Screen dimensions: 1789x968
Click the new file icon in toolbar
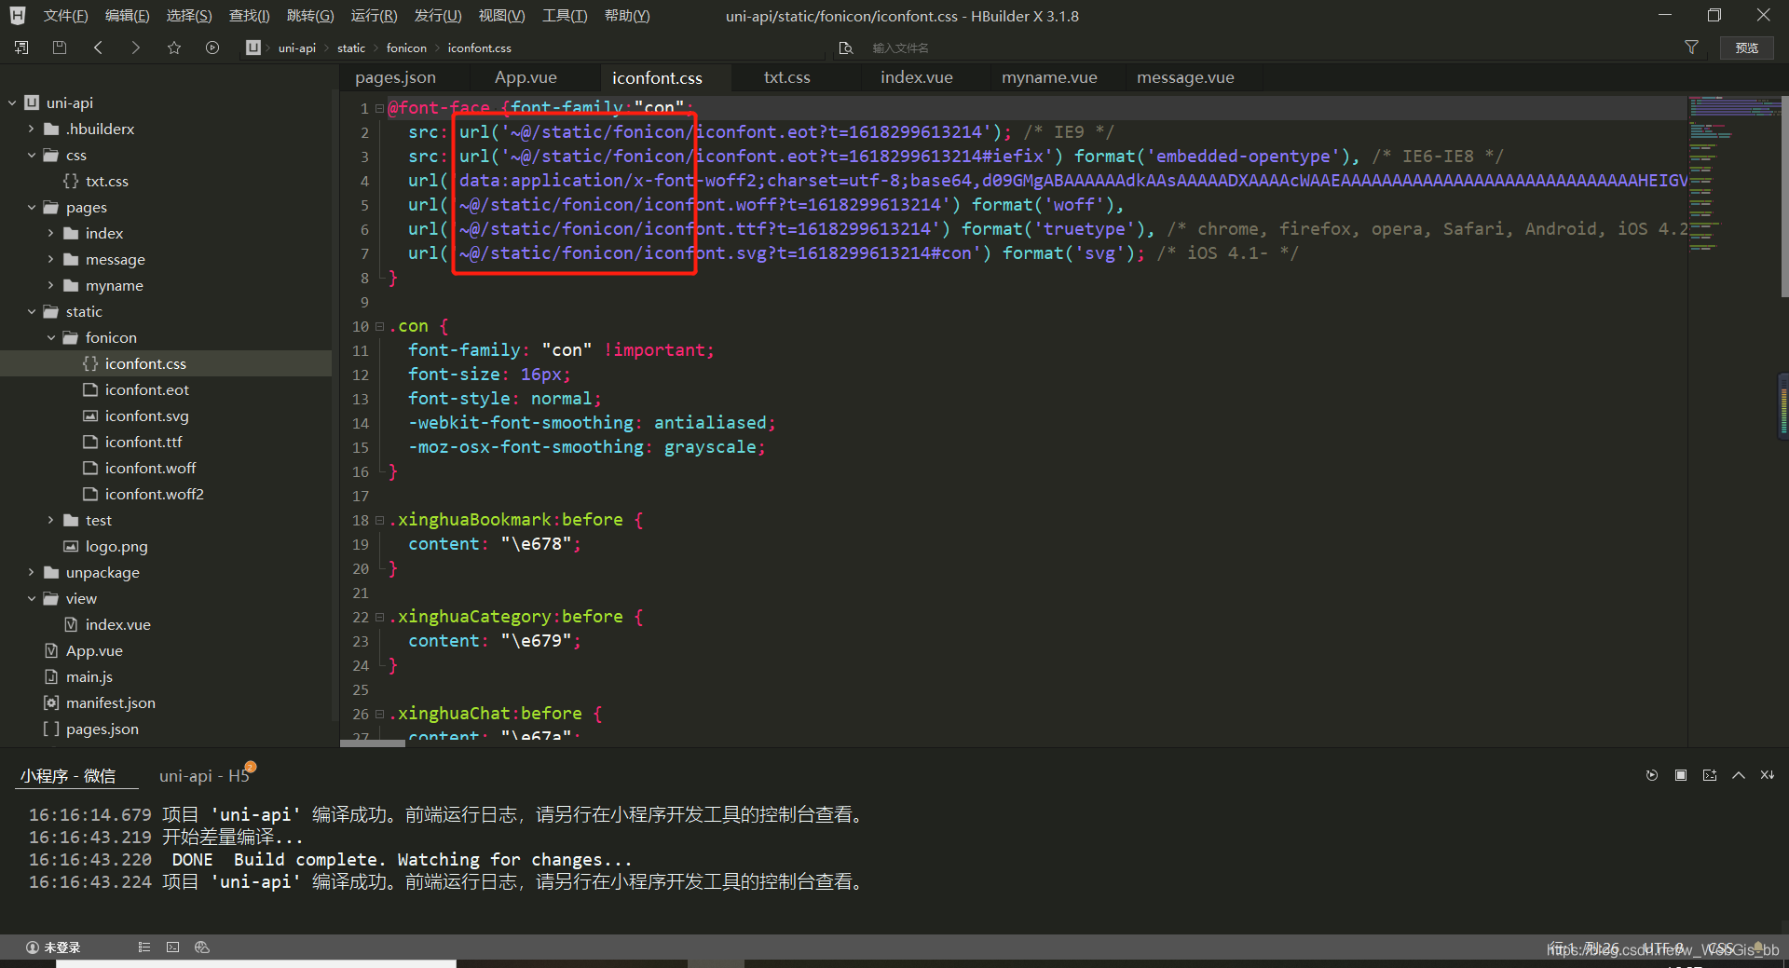coord(21,48)
